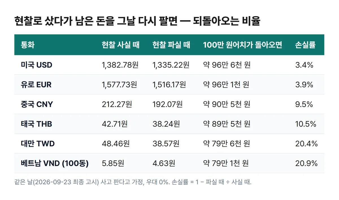
Task: Select the CNY return '약 90만 5천 원'
Action: click(227, 104)
